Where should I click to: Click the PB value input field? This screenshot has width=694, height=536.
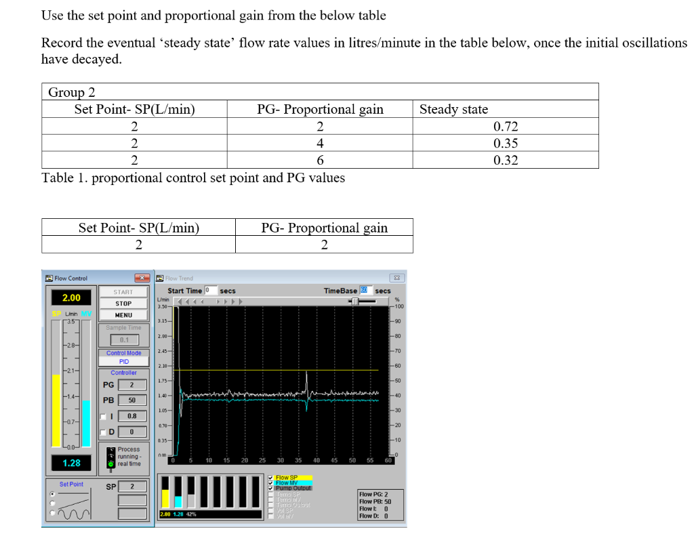(x=132, y=400)
